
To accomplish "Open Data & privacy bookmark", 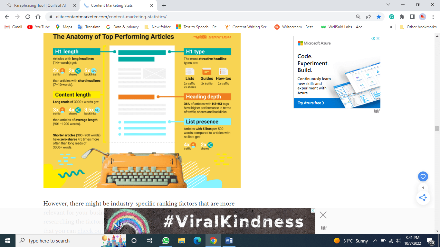I will point(122,27).
